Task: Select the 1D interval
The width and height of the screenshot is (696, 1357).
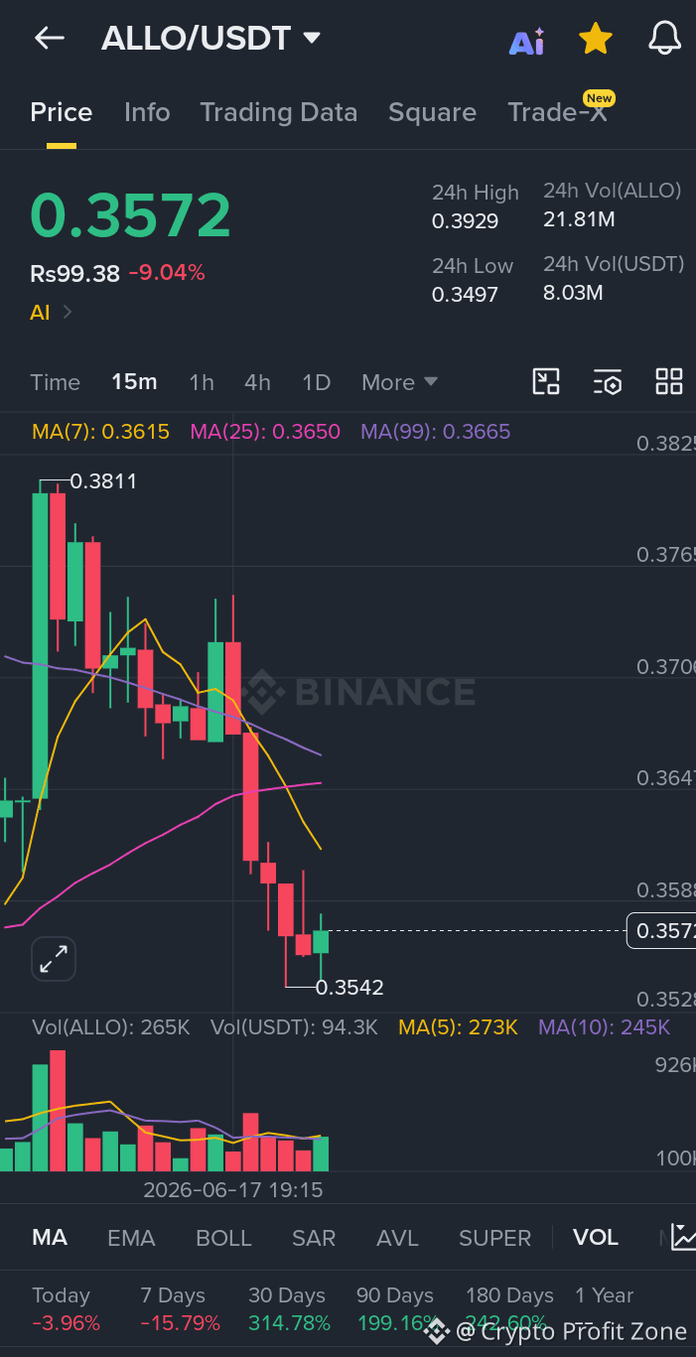Action: pos(317,382)
